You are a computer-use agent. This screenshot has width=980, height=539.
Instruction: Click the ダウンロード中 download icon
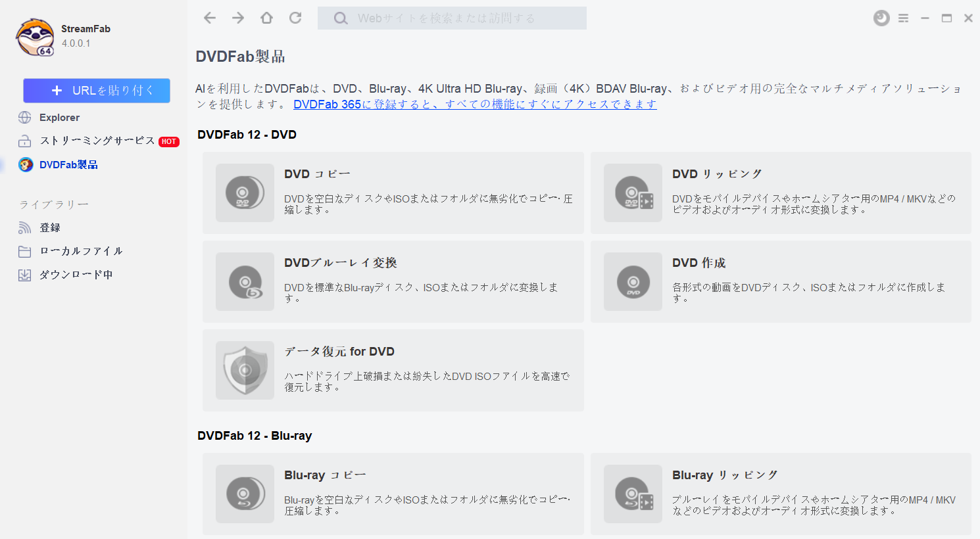[25, 275]
